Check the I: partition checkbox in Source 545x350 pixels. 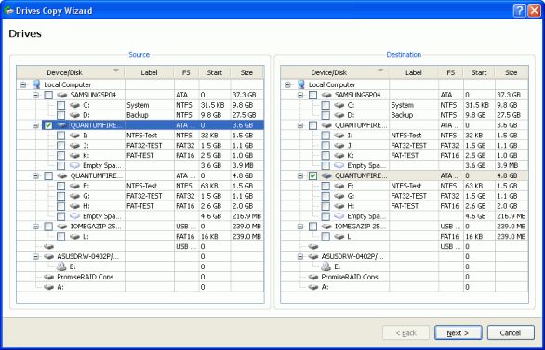(x=60, y=136)
